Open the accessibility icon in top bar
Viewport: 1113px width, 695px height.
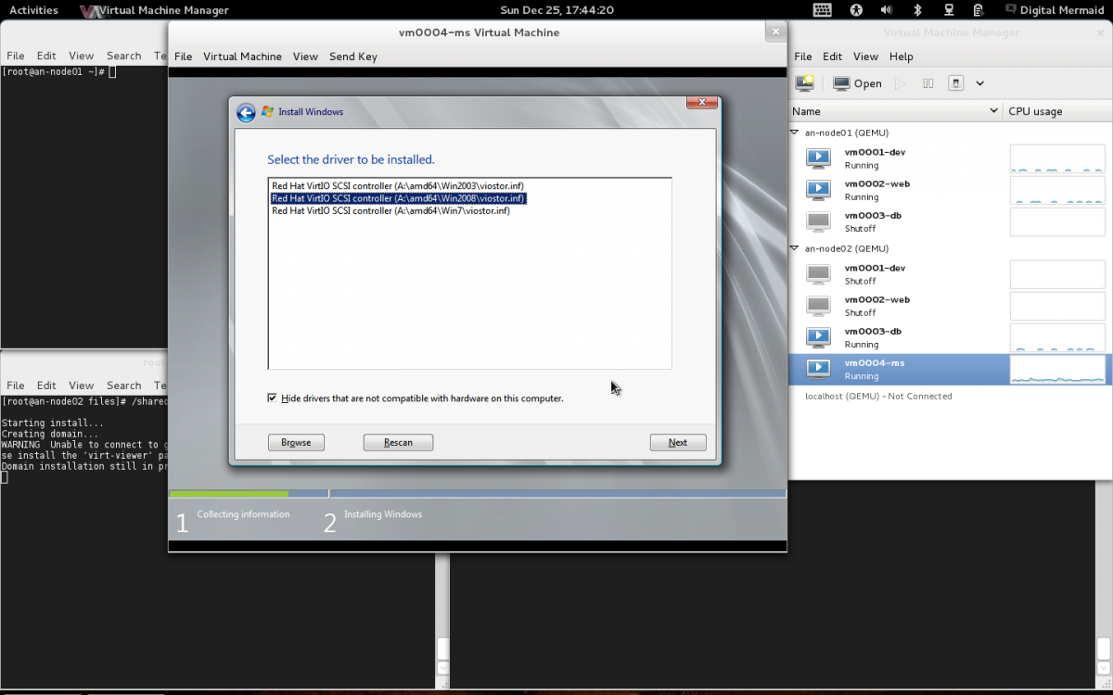click(856, 10)
